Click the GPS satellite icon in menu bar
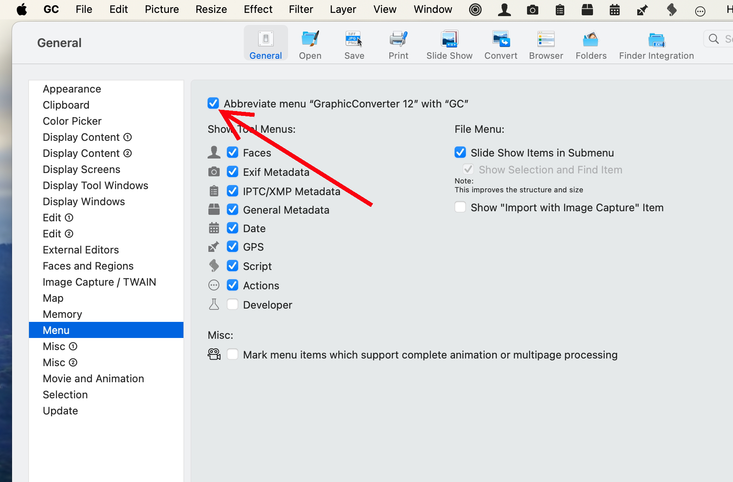This screenshot has width=733, height=482. pyautogui.click(x=642, y=10)
